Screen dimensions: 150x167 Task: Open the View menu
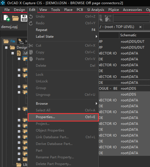click(43, 10)
